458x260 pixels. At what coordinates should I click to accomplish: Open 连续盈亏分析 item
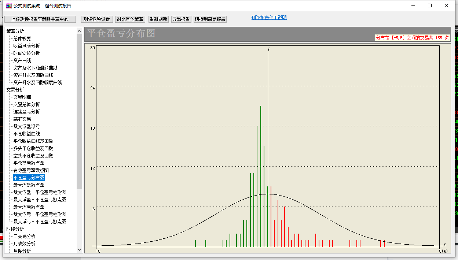coord(27,112)
